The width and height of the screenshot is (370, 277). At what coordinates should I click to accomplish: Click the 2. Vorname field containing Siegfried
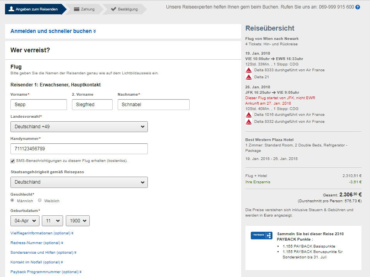point(92,105)
